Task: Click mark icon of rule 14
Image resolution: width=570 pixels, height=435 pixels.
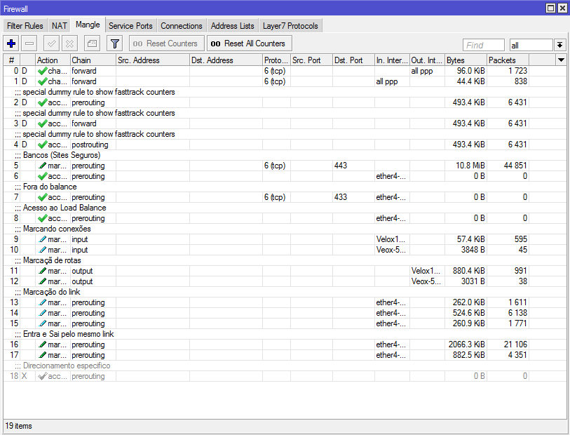Action: (x=42, y=313)
